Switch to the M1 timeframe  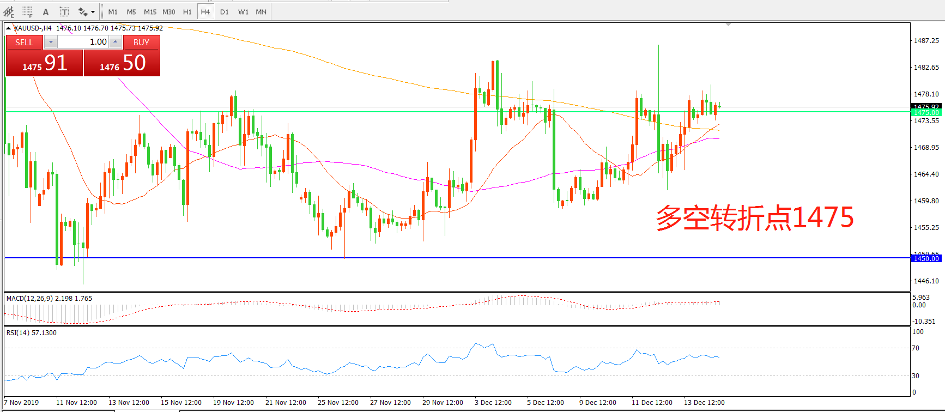(x=113, y=11)
